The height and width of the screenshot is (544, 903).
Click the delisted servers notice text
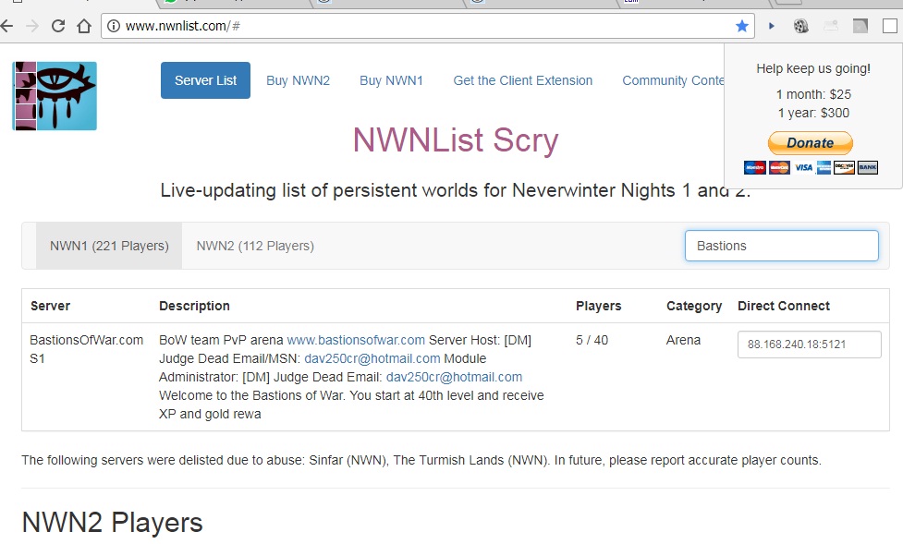(421, 461)
